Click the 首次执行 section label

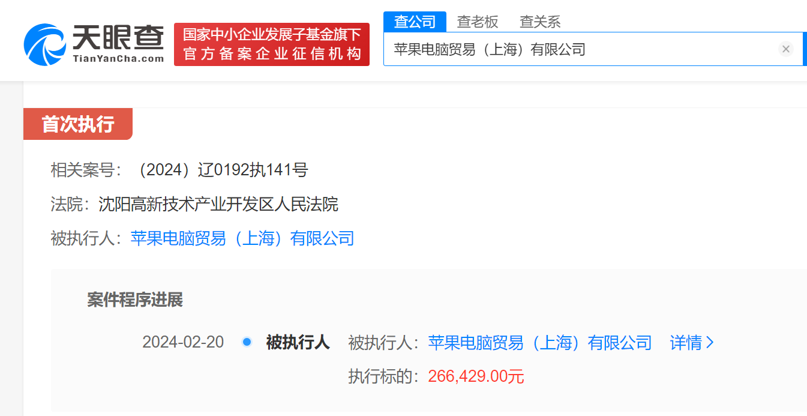click(x=78, y=124)
